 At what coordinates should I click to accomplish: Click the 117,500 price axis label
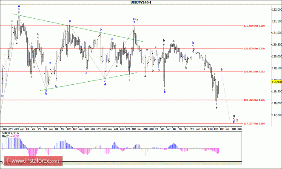(x=276, y=115)
